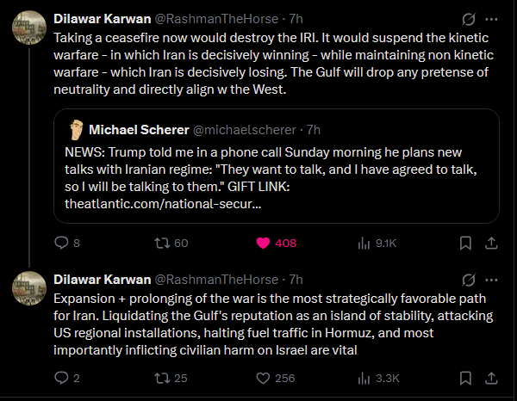
Task: View analytics of the 3.3K views tweet
Action: coord(366,377)
